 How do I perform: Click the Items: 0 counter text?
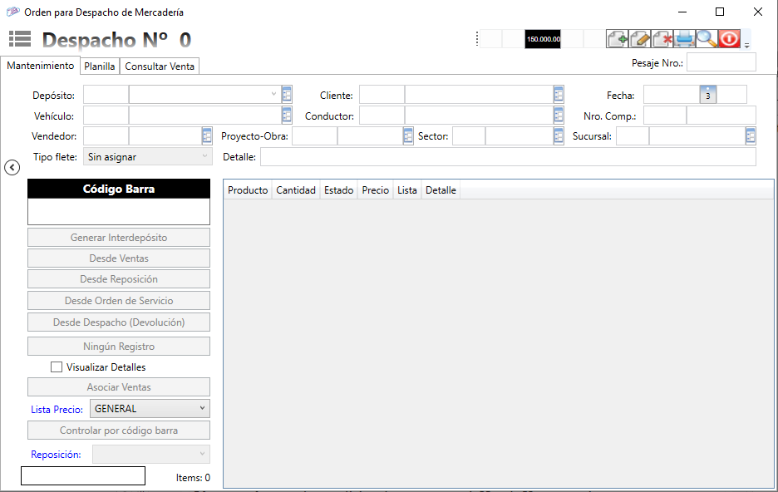[193, 478]
